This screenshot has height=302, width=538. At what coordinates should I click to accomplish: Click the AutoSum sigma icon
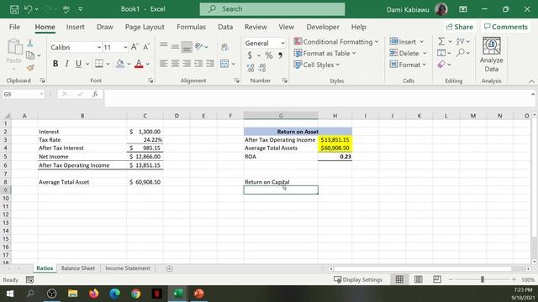[441, 41]
